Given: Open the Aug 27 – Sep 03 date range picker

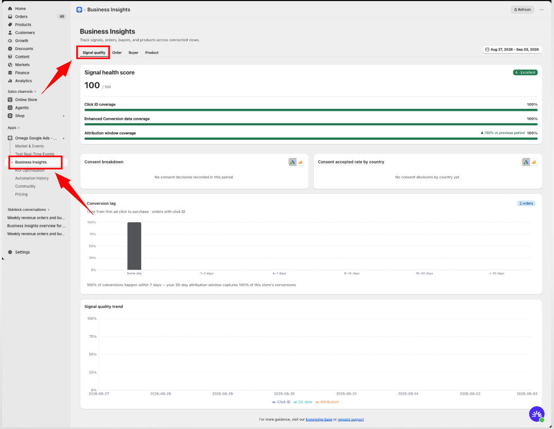Looking at the screenshot, I should pos(512,49).
